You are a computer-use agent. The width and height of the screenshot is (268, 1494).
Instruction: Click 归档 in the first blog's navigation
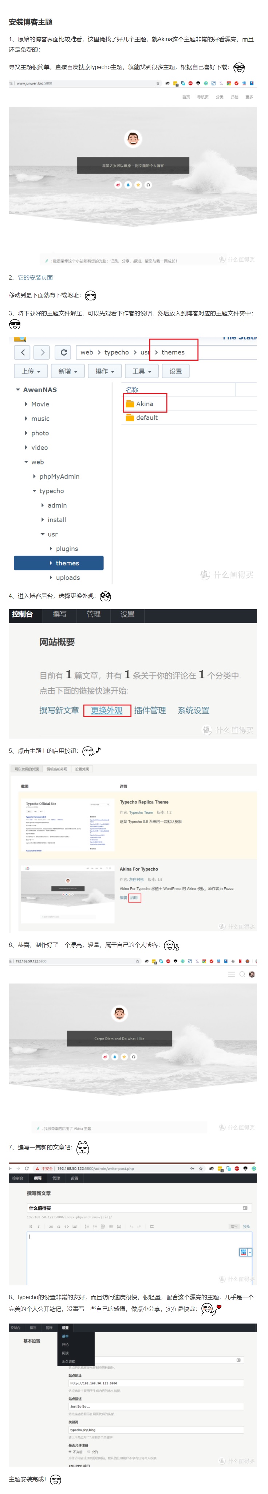[234, 97]
